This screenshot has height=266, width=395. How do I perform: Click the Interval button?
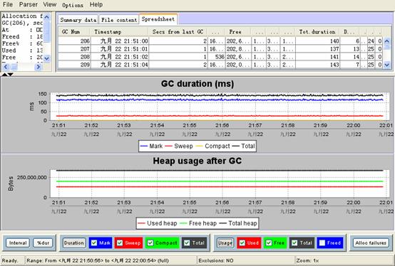click(18, 243)
